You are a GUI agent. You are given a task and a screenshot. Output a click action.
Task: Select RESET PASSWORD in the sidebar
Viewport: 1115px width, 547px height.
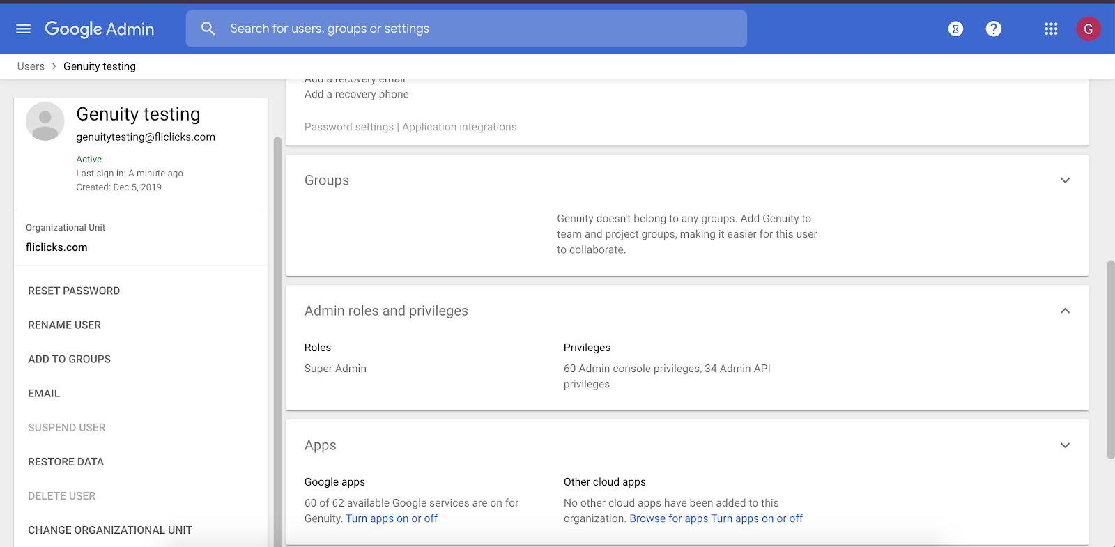click(x=74, y=291)
